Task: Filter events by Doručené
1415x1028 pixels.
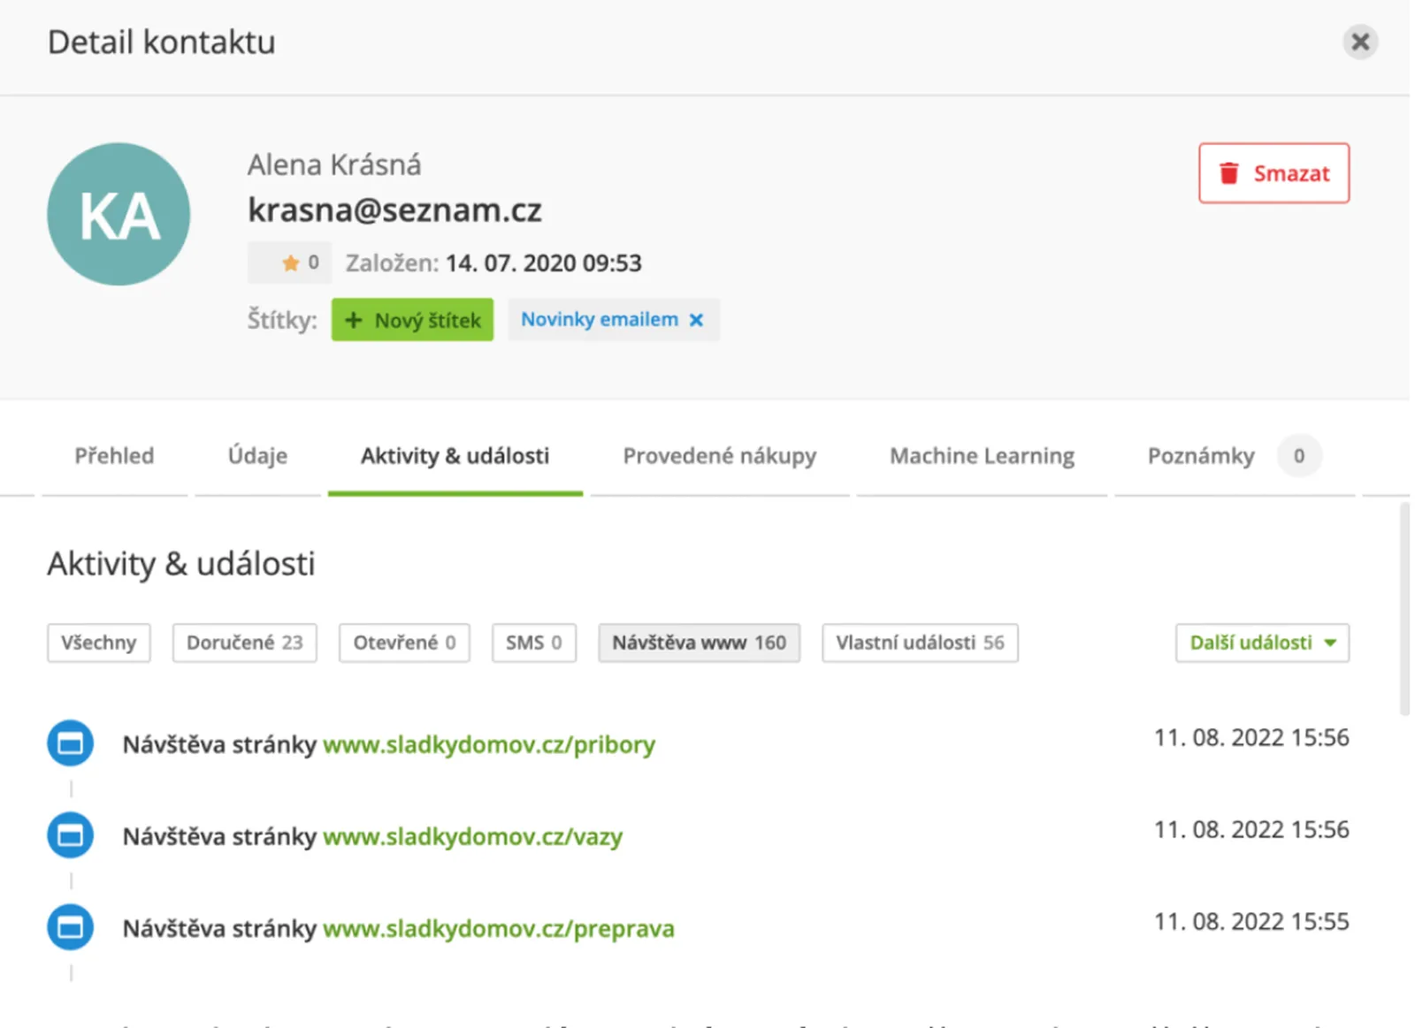Action: [244, 643]
